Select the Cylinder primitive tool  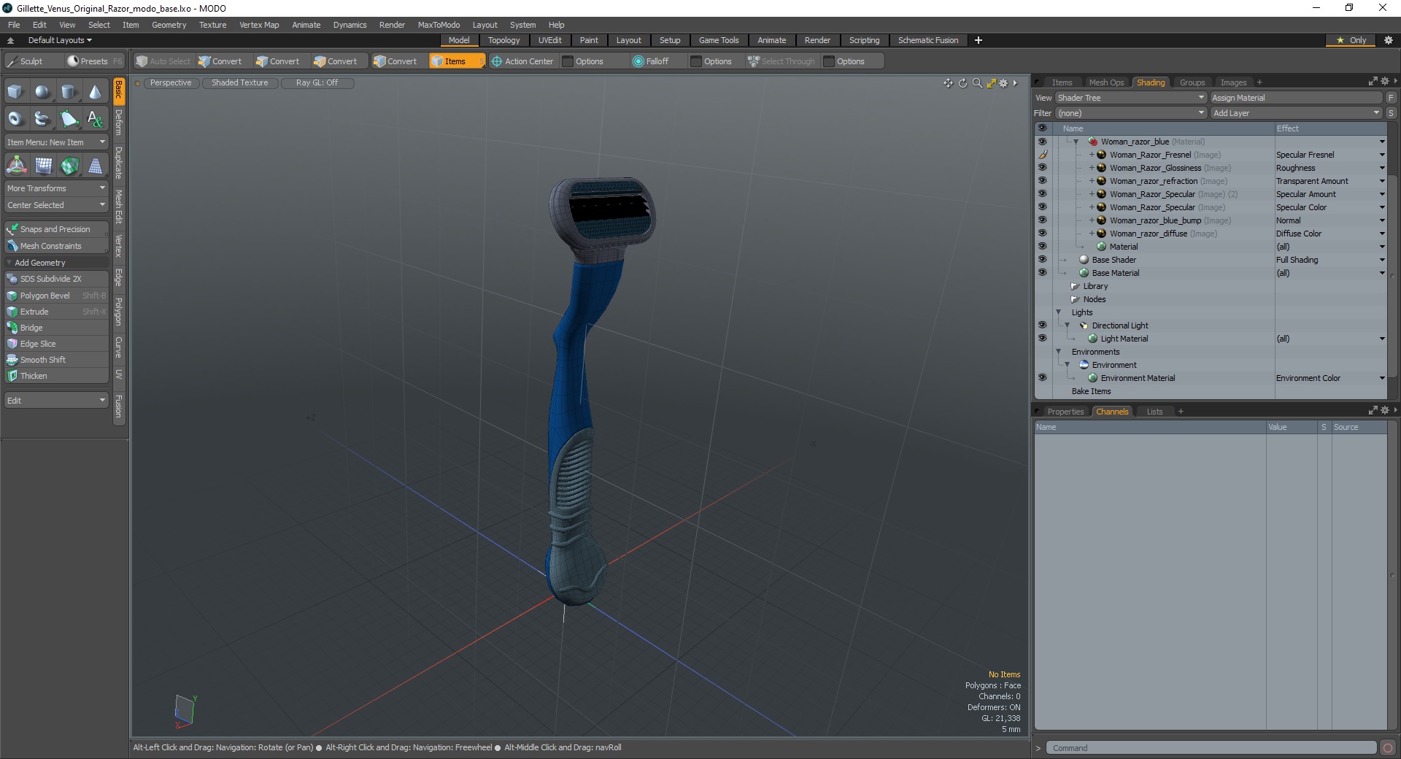(x=69, y=92)
